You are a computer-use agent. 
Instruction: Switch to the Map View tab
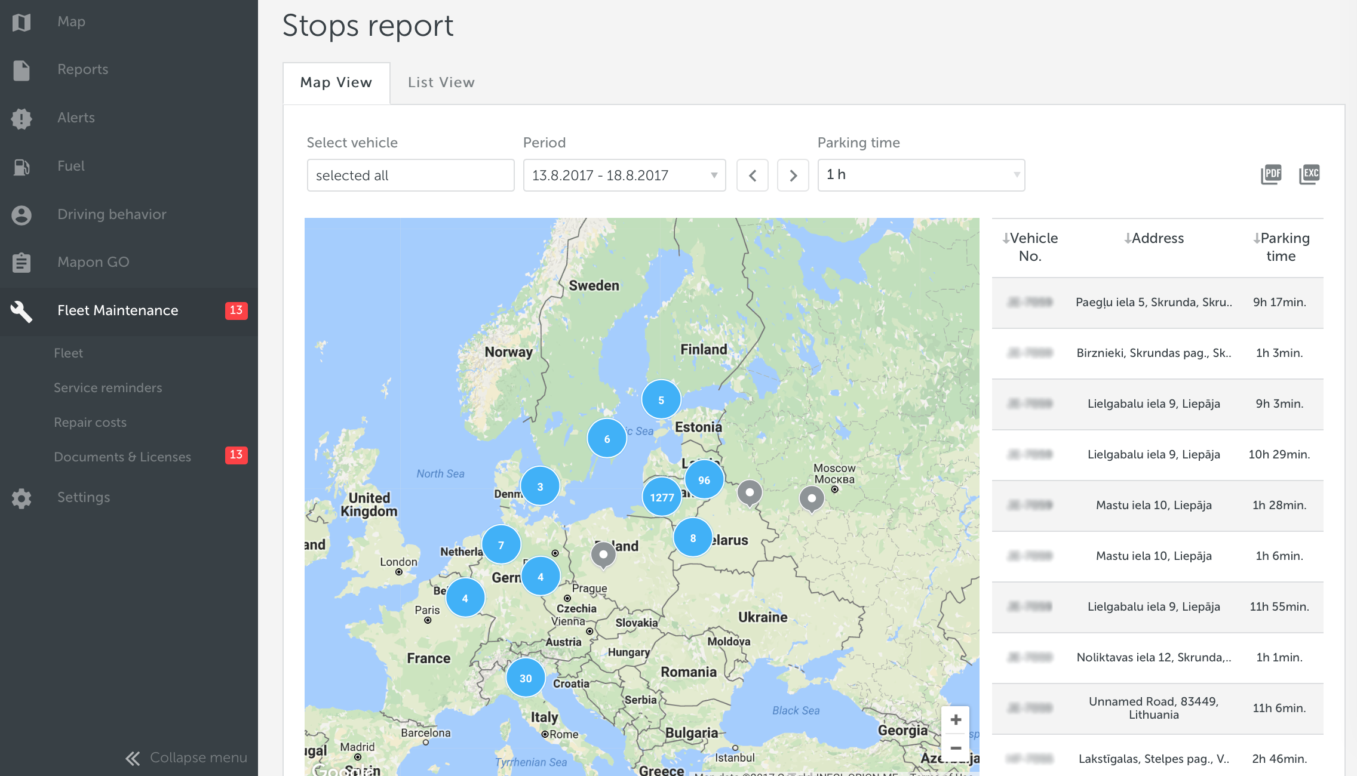click(x=336, y=83)
